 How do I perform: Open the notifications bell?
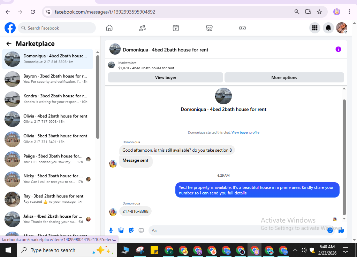(328, 28)
